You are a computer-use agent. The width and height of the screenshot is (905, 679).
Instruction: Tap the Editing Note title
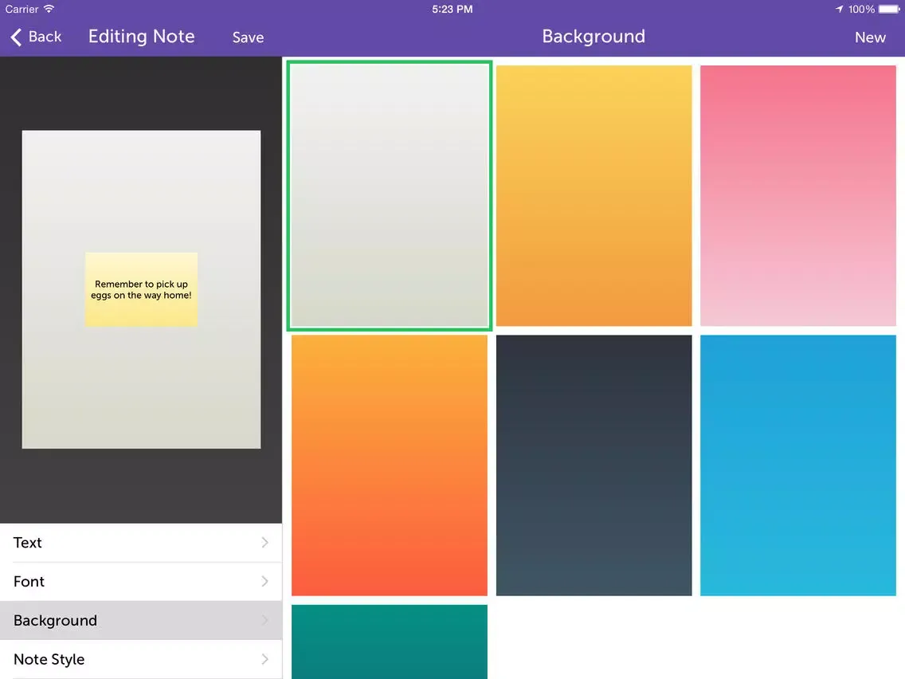tap(142, 37)
